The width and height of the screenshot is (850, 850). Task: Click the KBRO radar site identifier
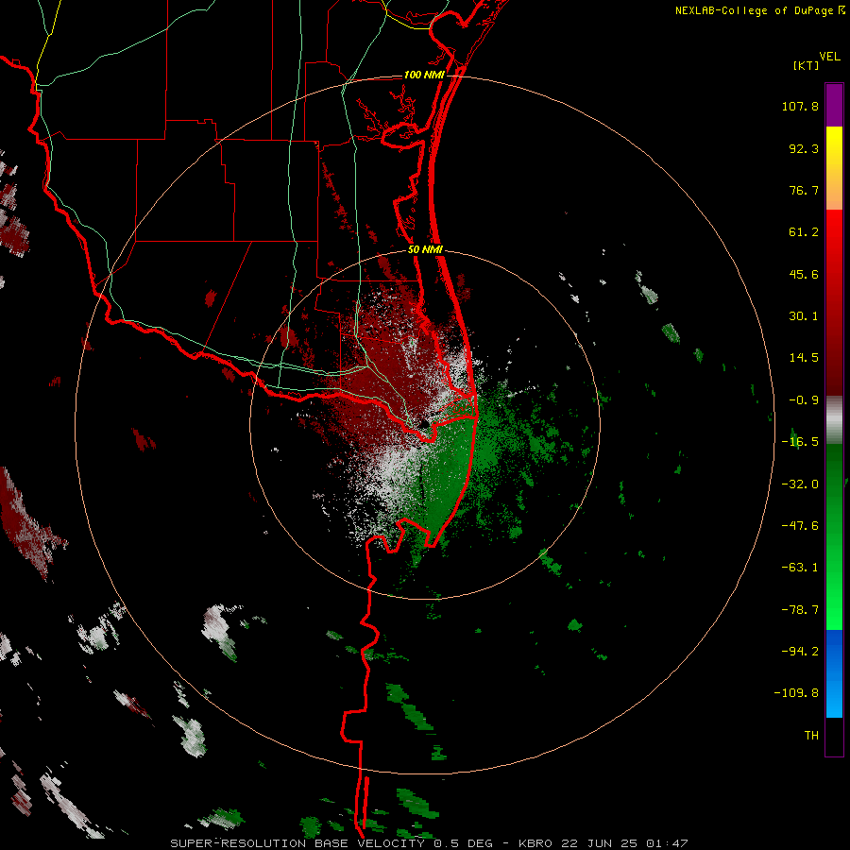click(x=535, y=843)
